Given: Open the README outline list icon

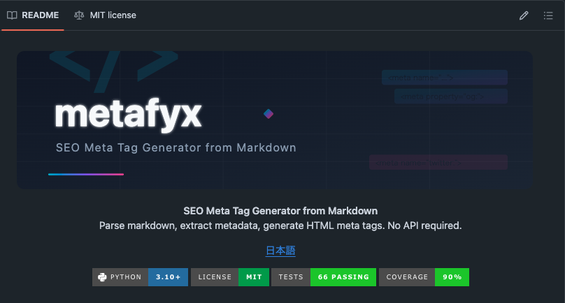Looking at the screenshot, I should (548, 15).
